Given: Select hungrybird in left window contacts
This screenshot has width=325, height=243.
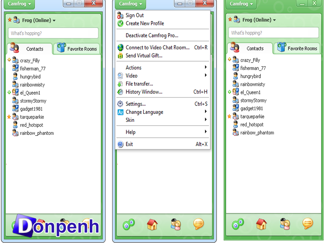Looking at the screenshot, I should (30, 77).
